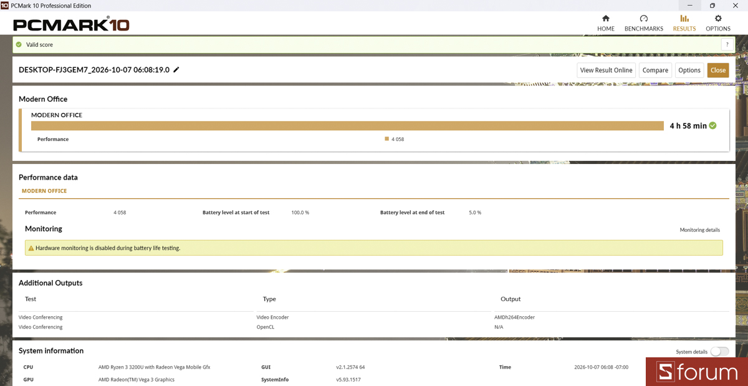Open Monitoring details link
Image resolution: width=748 pixels, height=386 pixels.
point(699,230)
